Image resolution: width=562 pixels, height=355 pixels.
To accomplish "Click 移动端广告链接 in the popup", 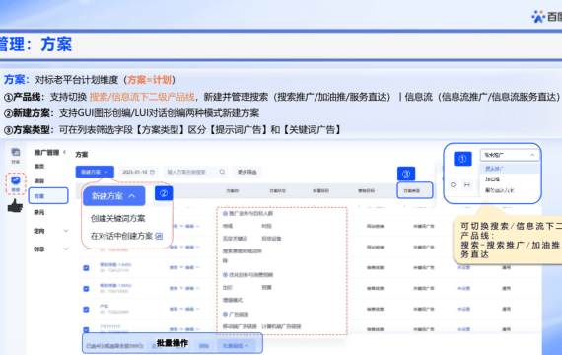I will 240,326.
